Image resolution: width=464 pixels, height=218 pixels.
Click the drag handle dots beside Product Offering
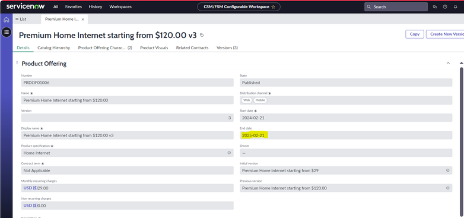coord(17,63)
